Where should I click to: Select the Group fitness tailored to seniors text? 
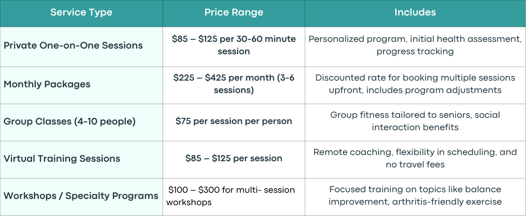[415, 121]
